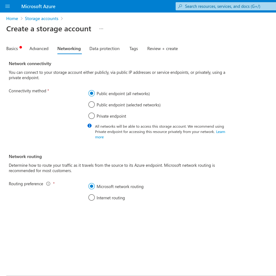The image size is (276, 276).
Task: Select Microsoft network routing
Action: (92, 187)
